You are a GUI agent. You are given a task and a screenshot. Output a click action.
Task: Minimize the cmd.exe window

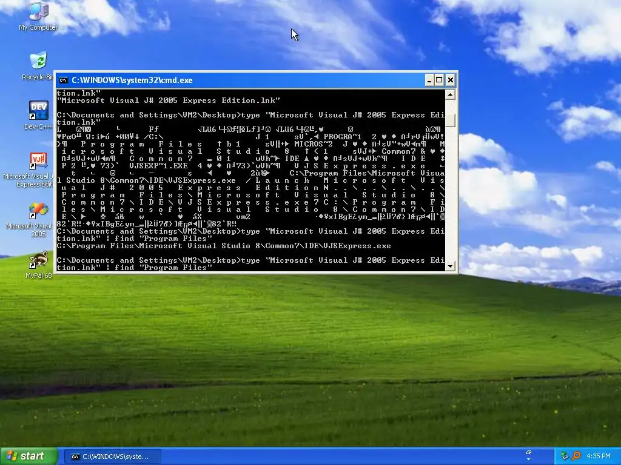429,81
